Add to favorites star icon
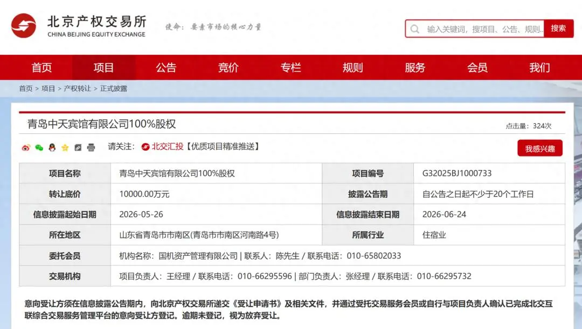The image size is (582, 329). [x=65, y=148]
